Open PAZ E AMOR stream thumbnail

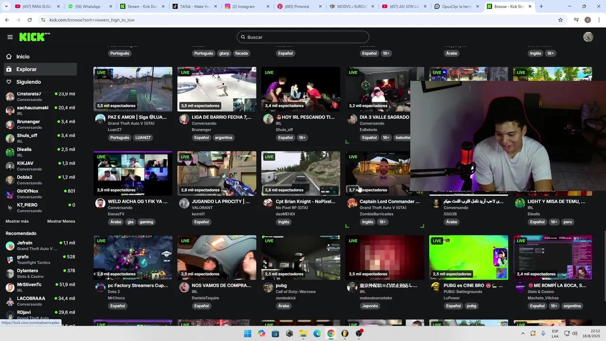click(x=133, y=89)
